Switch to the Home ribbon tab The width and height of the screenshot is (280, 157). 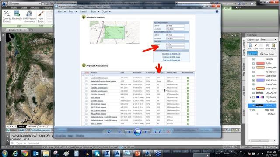pyautogui.click(x=14, y=8)
